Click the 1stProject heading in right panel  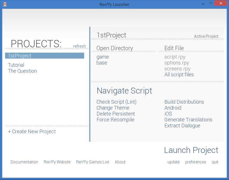click(111, 35)
